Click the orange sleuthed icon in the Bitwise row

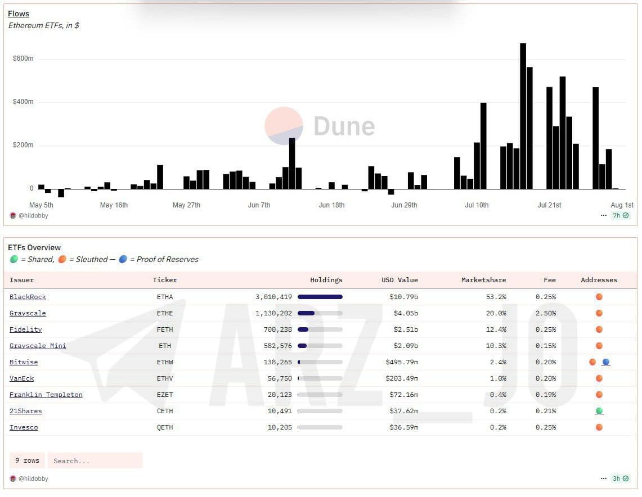(592, 362)
